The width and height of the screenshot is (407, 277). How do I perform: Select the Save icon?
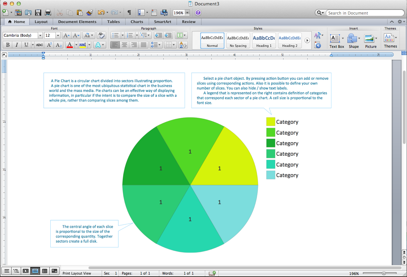38,13
